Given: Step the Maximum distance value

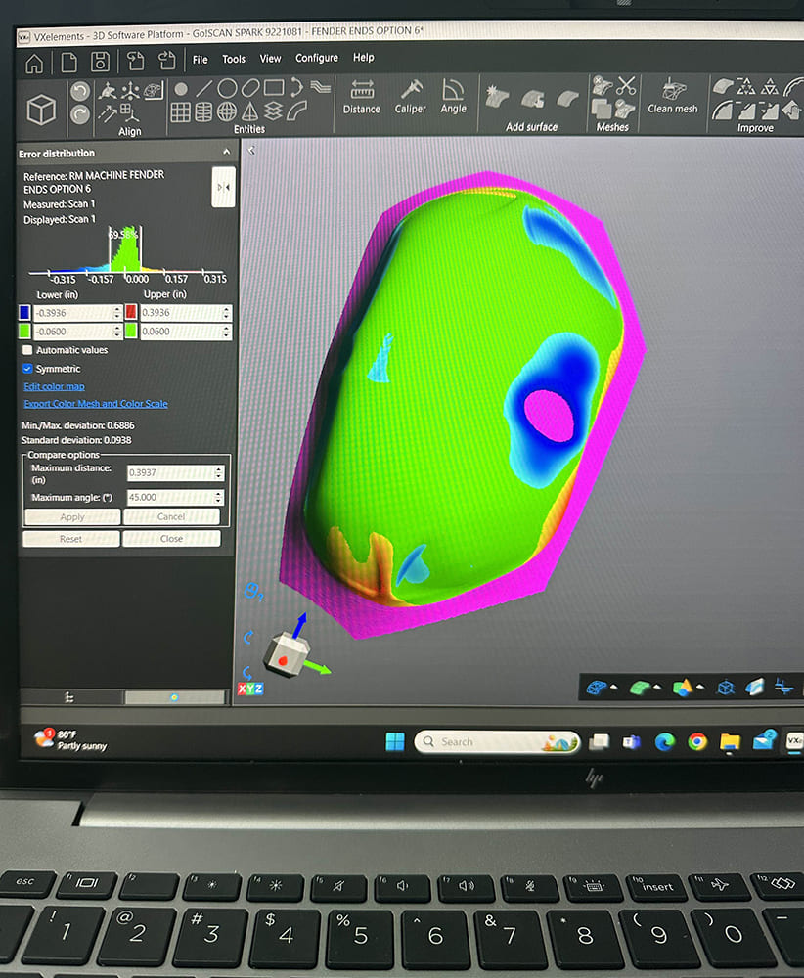Looking at the screenshot, I should click(218, 472).
